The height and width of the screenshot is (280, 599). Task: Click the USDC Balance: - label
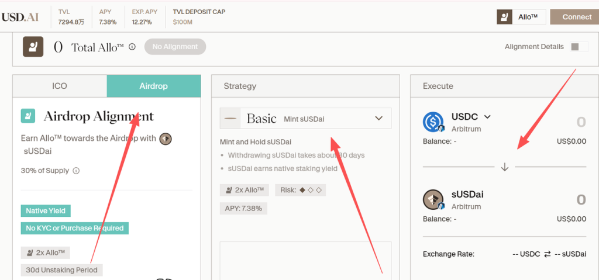point(440,141)
